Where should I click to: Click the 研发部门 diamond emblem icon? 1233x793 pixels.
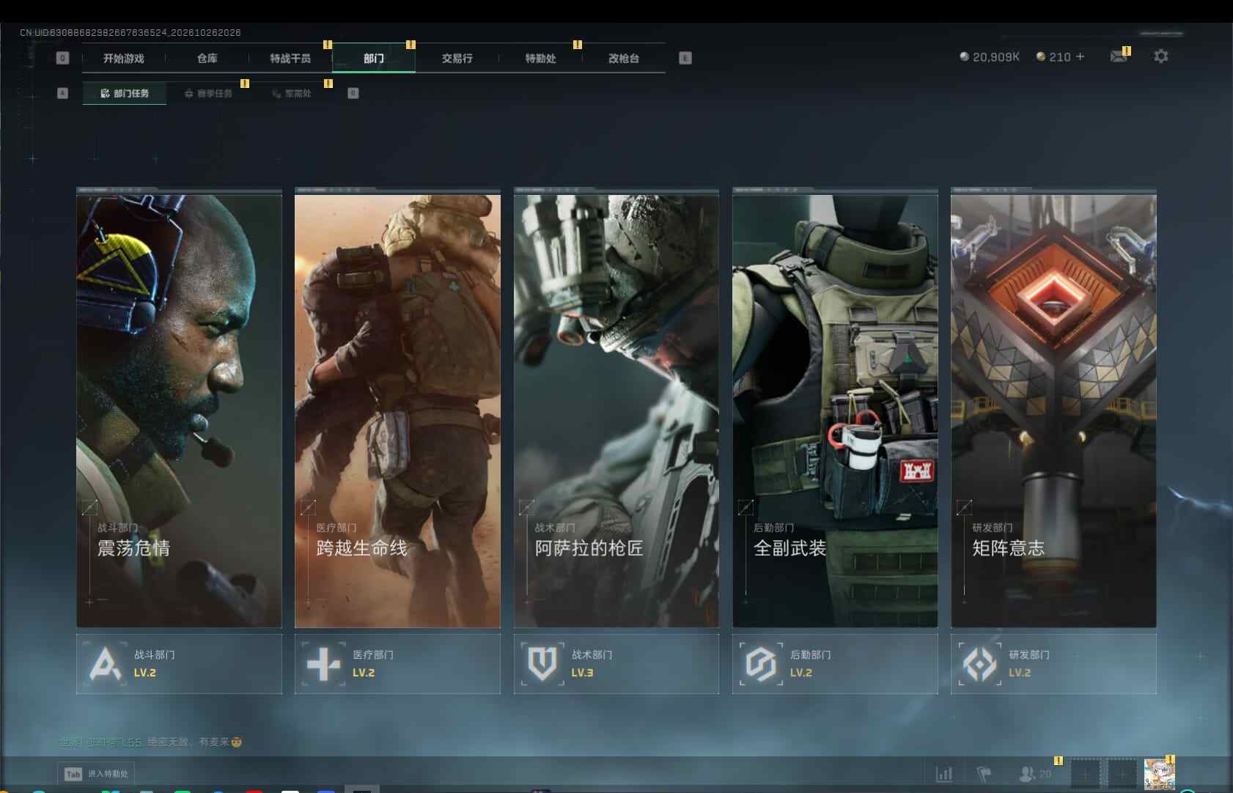[979, 664]
